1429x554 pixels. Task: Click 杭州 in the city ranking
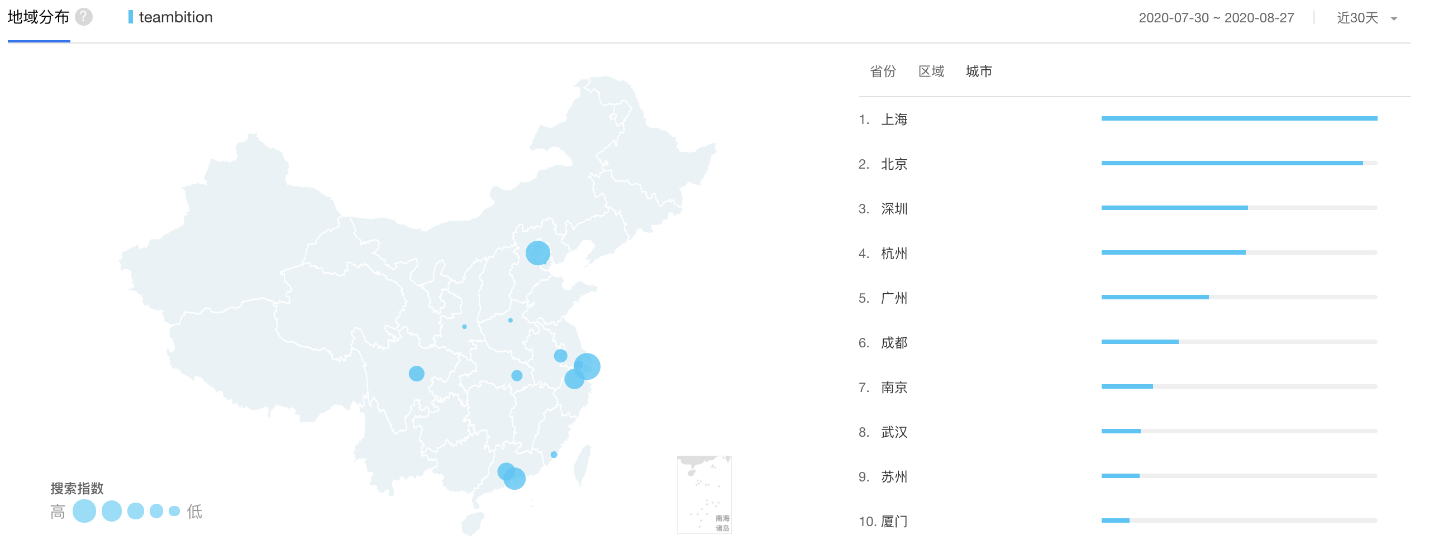(x=894, y=254)
